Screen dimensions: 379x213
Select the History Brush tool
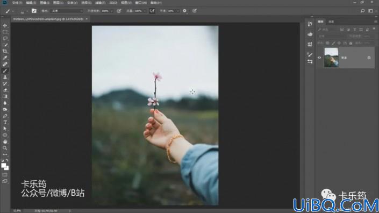tap(5, 84)
